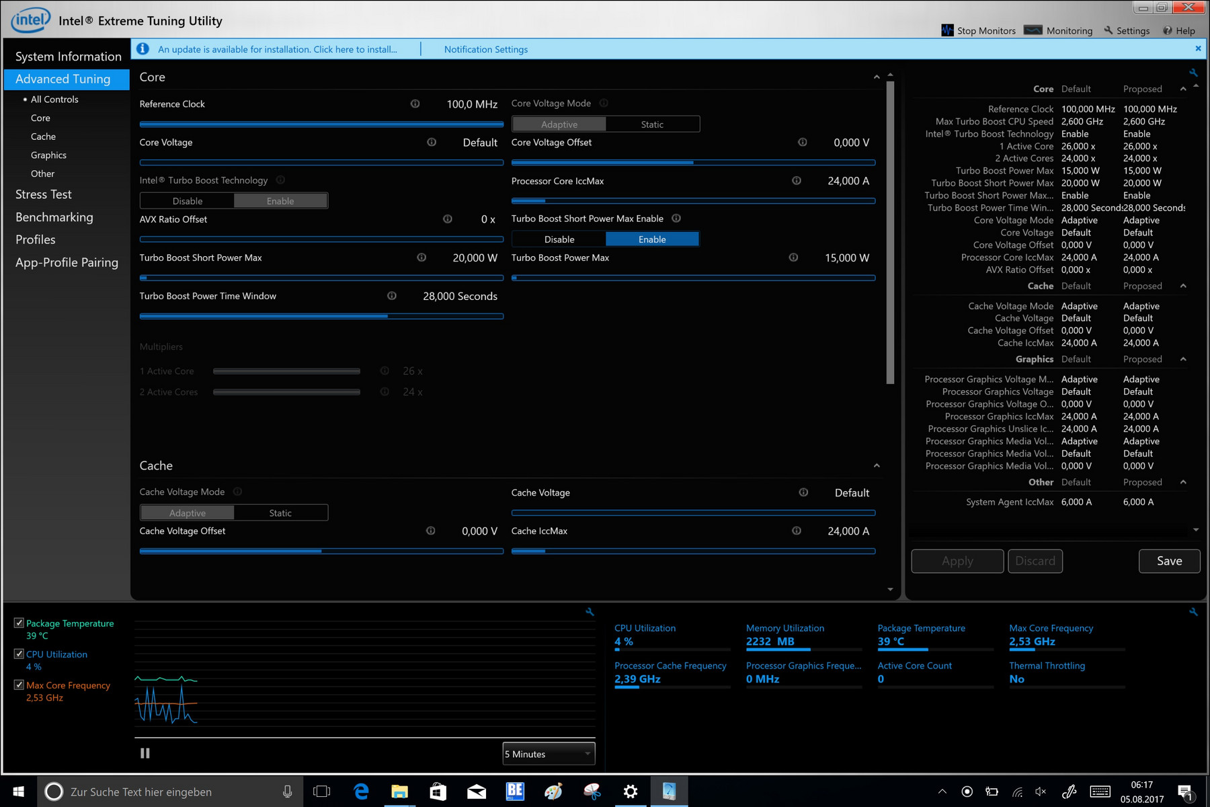Click the Stop Monitors waveform icon
The height and width of the screenshot is (807, 1210).
pyautogui.click(x=947, y=30)
